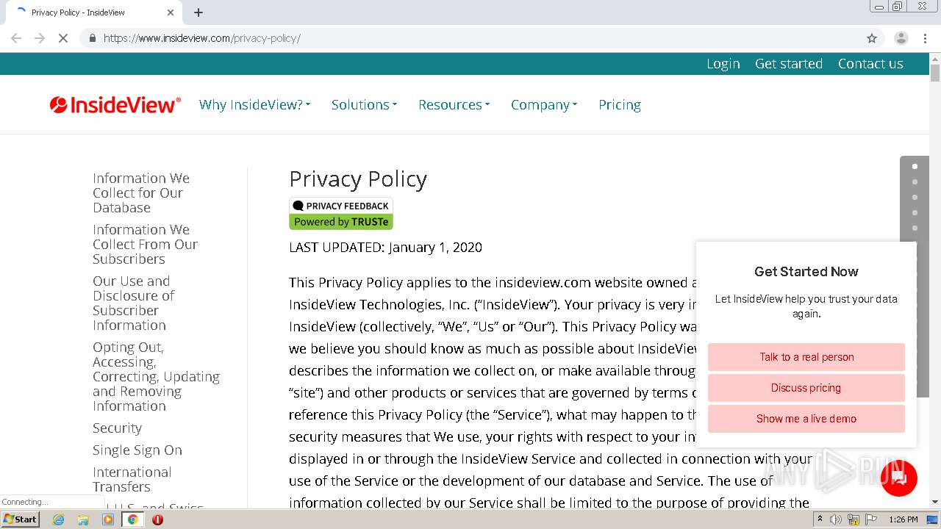Open File Explorer folder in taskbar
Image resolution: width=941 pixels, height=529 pixels.
83,519
